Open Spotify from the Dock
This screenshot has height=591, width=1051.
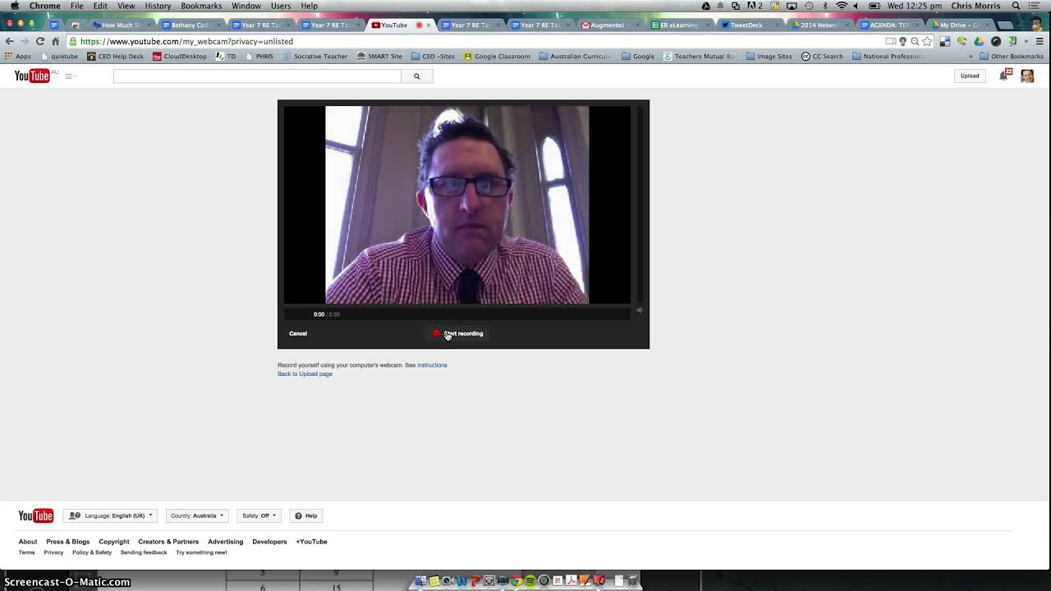[x=530, y=580]
